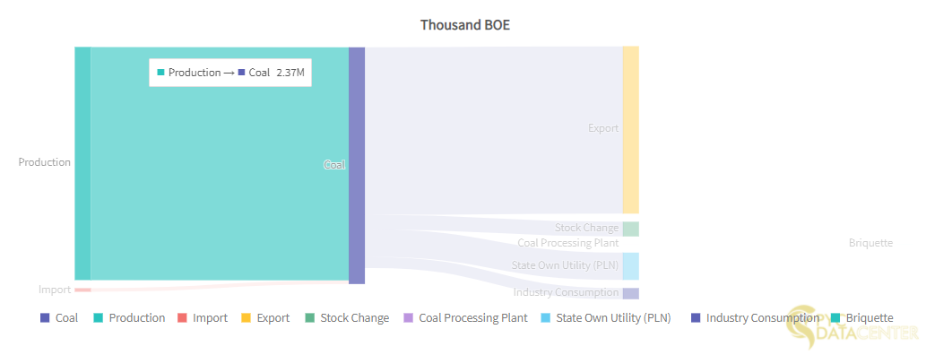926x355 pixels.
Task: Toggle the Production legend swatch
Action: coord(98,317)
